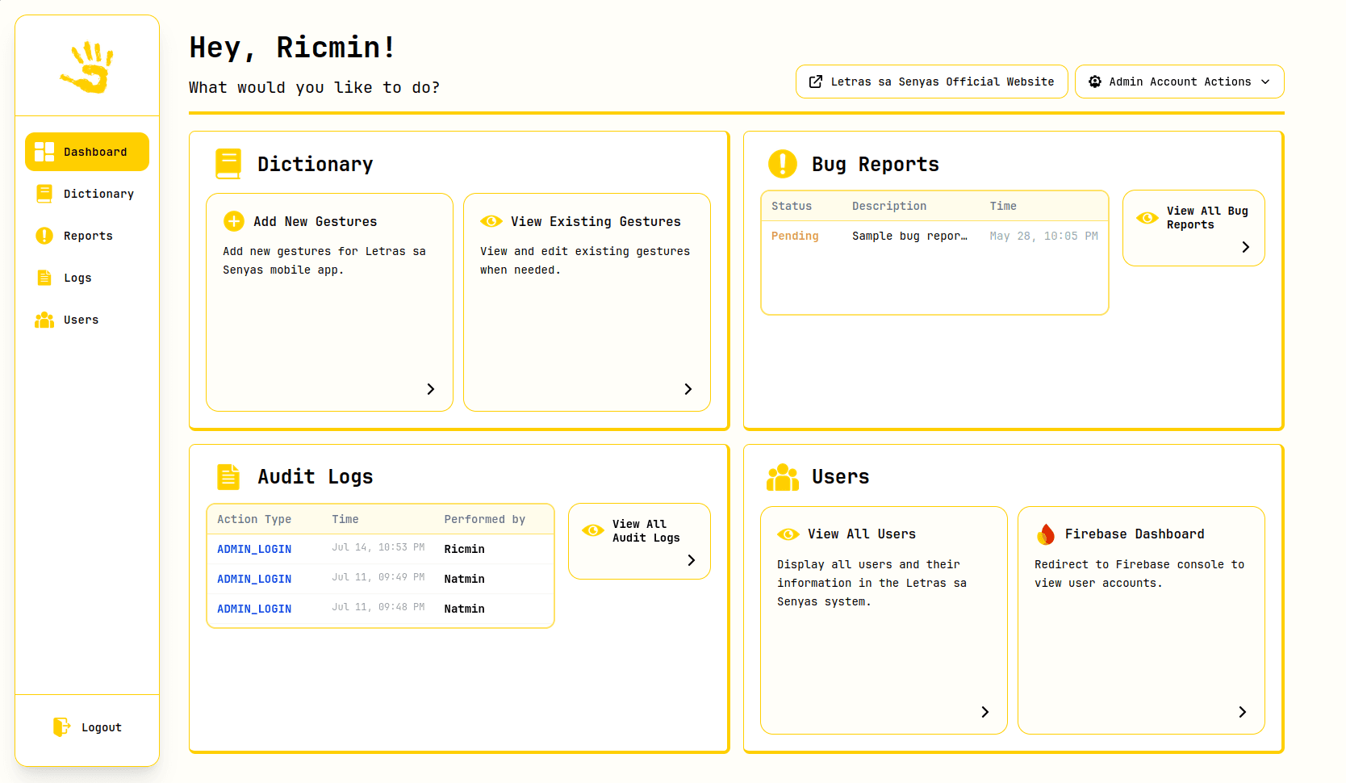Click the Dictionary book icon in sidebar
Viewport: 1346px width, 783px height.
pyautogui.click(x=44, y=194)
